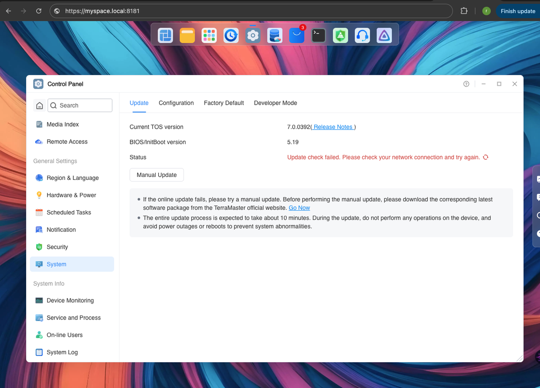The height and width of the screenshot is (388, 540).
Task: Click the green browser profile avatar
Action: click(486, 11)
